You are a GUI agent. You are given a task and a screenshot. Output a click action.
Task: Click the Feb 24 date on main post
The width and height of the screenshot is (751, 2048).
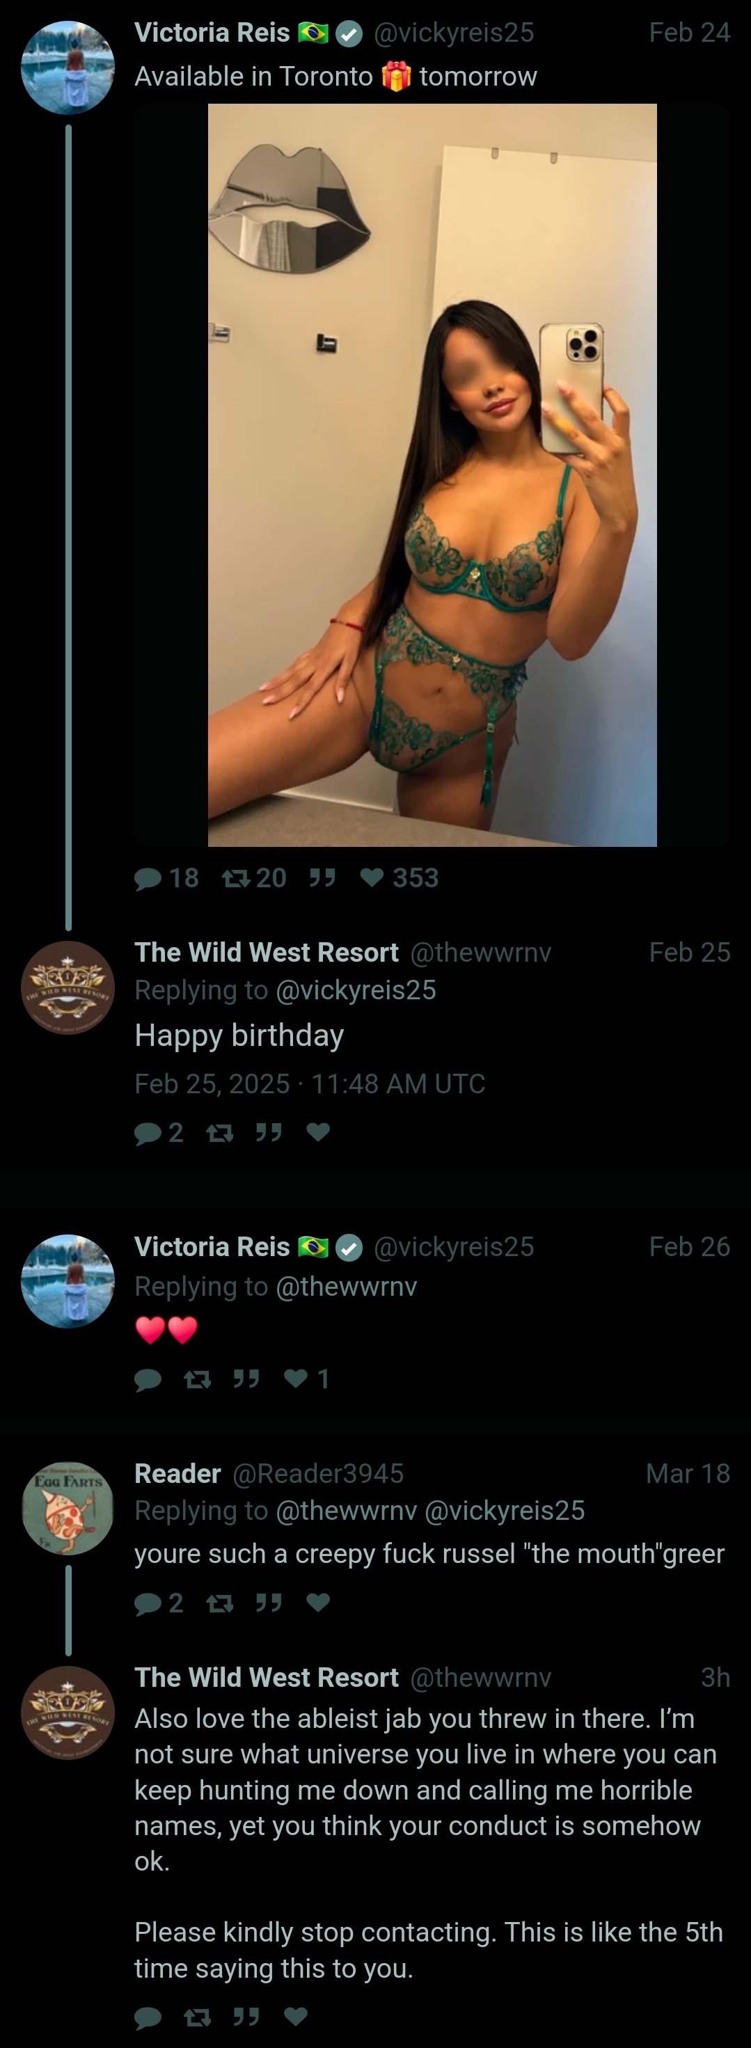[x=689, y=33]
